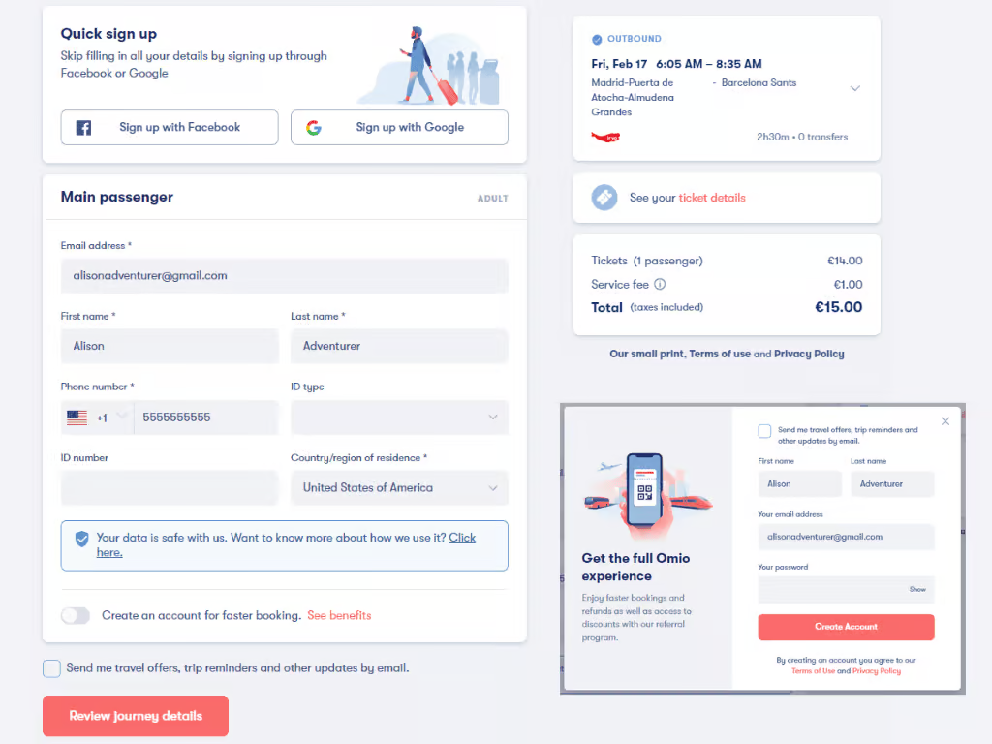Click the data safety shield icon
This screenshot has width=992, height=744.
(x=81, y=539)
